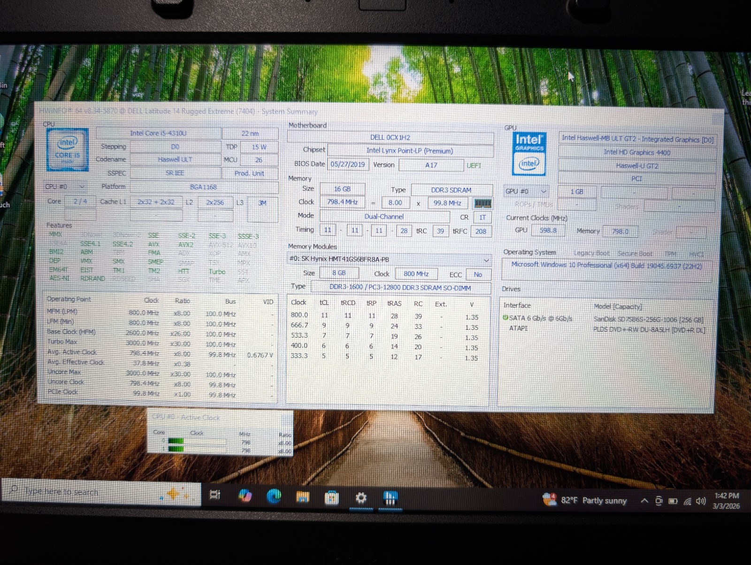Open the weather widget showing 82°F
This screenshot has height=565, width=751.
[585, 500]
